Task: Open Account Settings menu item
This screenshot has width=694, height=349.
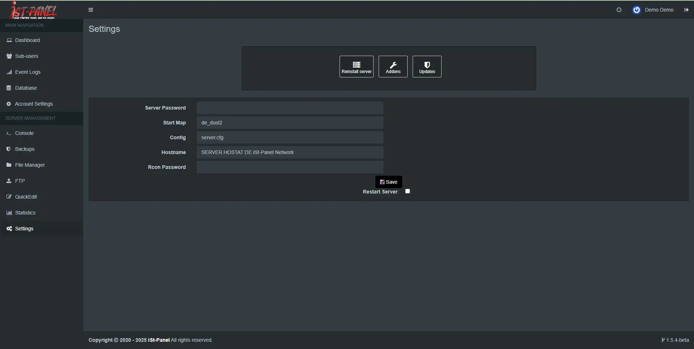Action: (x=42, y=104)
